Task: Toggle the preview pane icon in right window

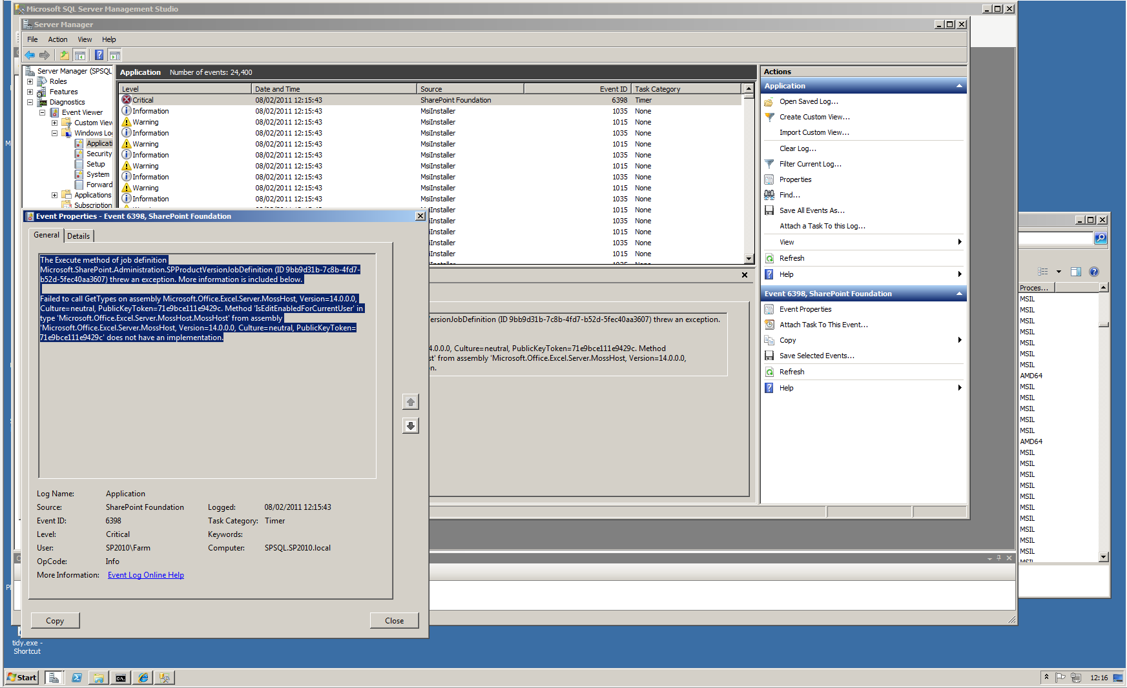Action: (x=1075, y=272)
